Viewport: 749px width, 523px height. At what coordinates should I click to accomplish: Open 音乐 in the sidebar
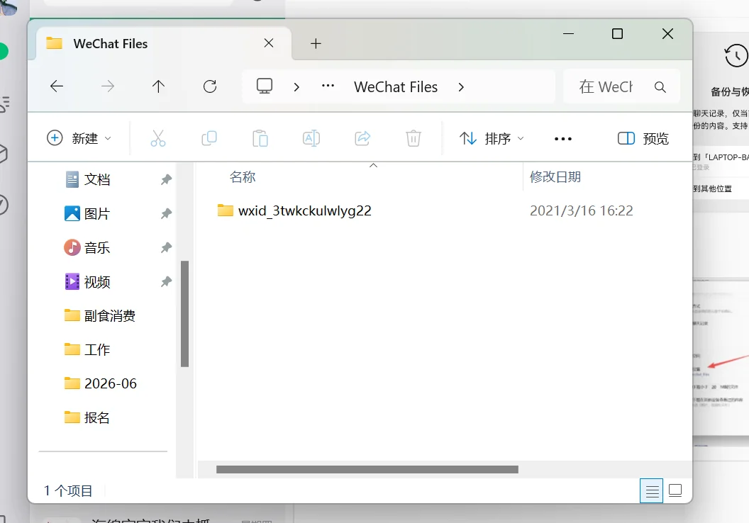point(97,247)
